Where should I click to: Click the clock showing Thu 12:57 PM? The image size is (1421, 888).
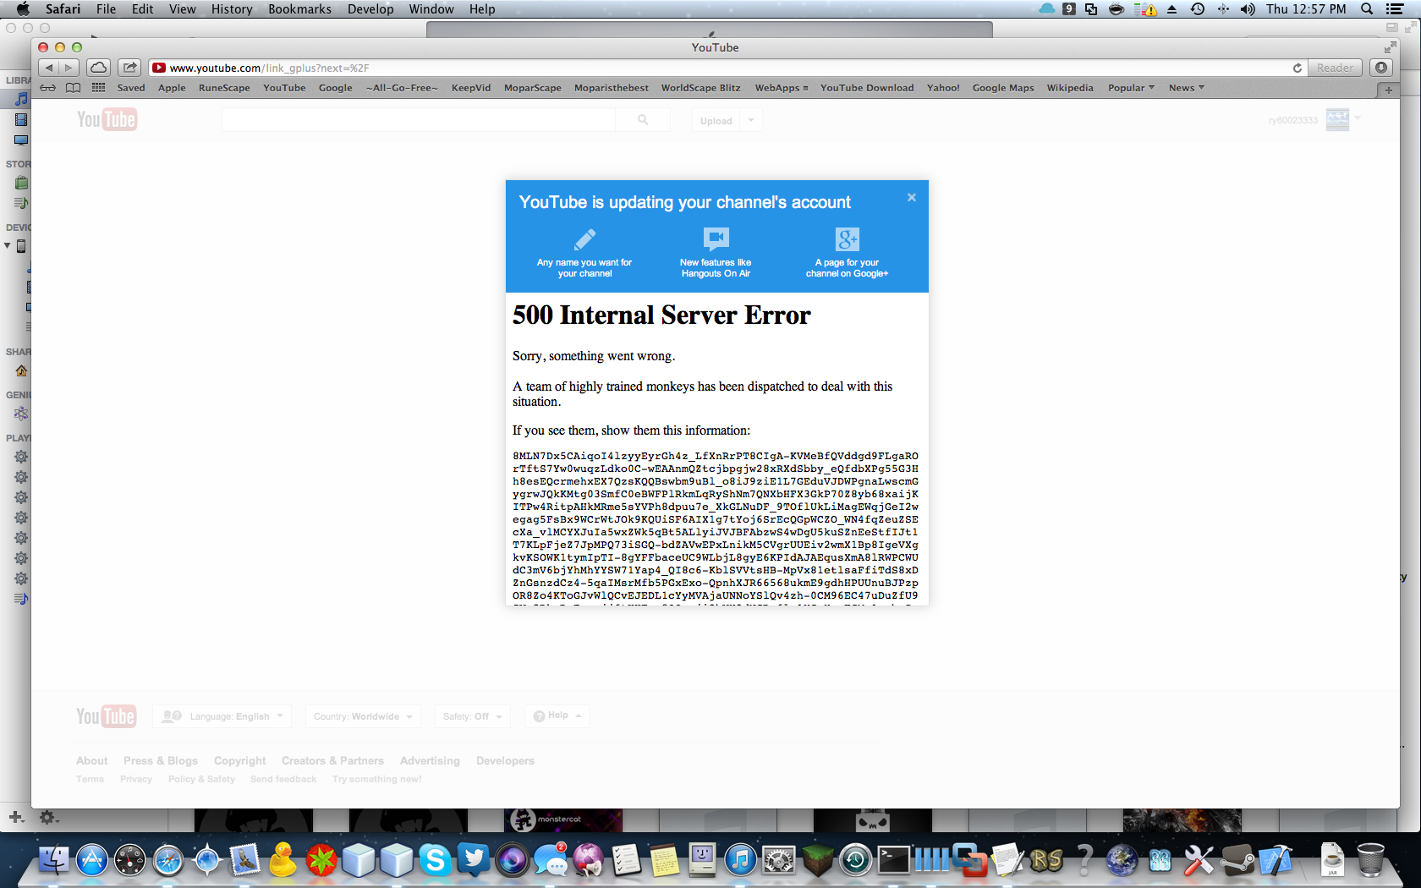[1306, 9]
